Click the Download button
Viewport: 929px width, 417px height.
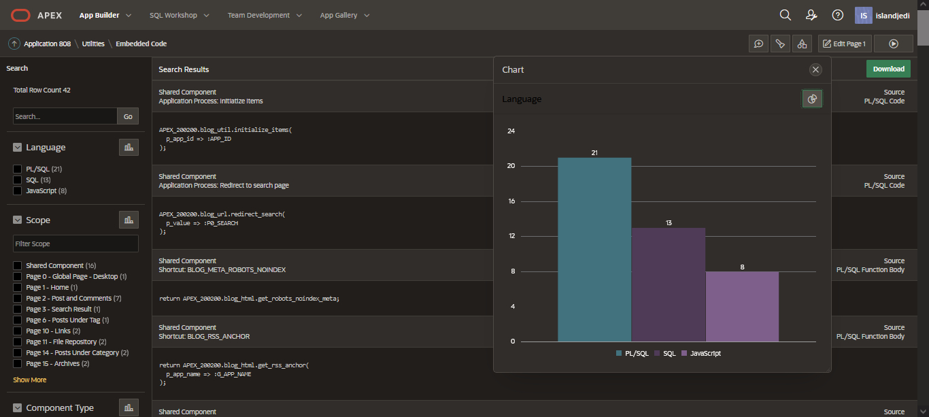tap(888, 69)
